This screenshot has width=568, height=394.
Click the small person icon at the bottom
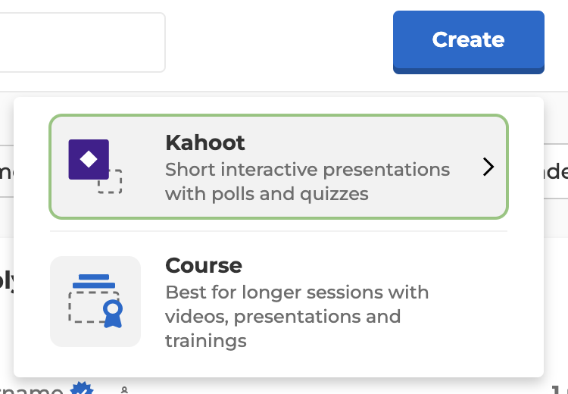124,390
